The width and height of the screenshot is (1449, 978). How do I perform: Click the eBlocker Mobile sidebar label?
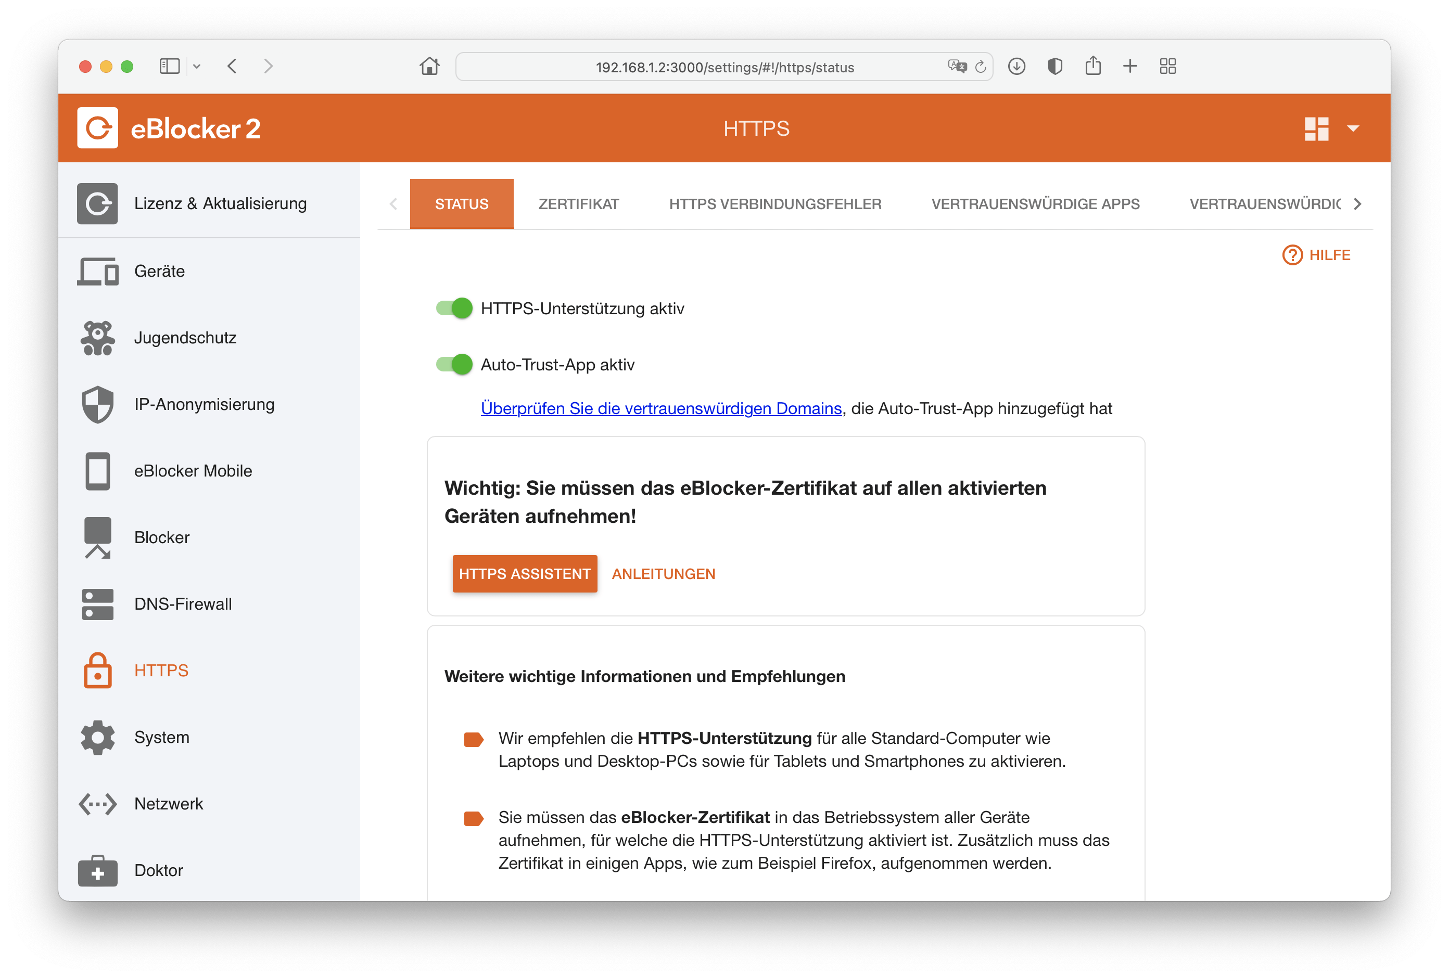[193, 471]
